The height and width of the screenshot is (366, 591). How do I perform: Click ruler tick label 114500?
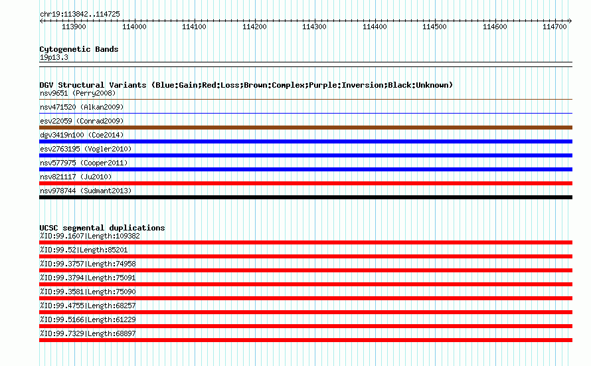pos(434,27)
